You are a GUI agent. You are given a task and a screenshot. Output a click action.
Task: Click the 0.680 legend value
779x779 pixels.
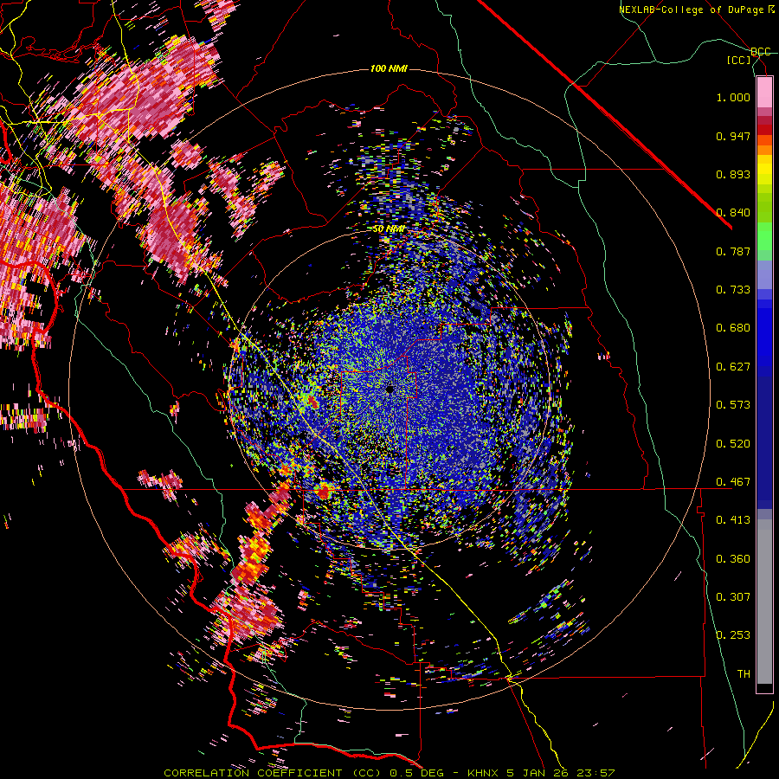click(x=733, y=328)
